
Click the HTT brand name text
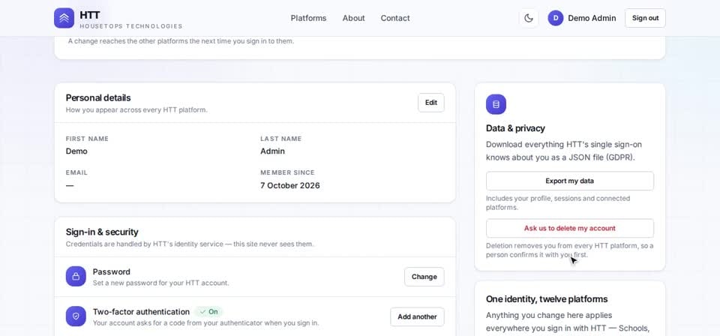point(89,15)
